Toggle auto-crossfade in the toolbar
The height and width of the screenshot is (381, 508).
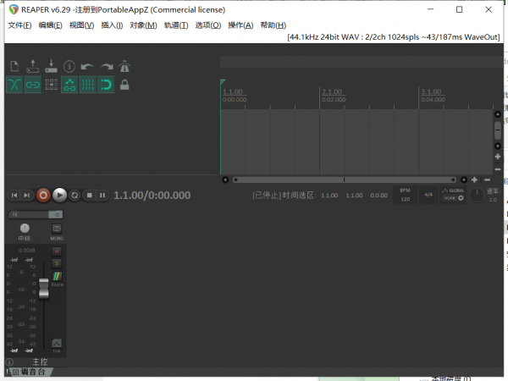point(14,85)
